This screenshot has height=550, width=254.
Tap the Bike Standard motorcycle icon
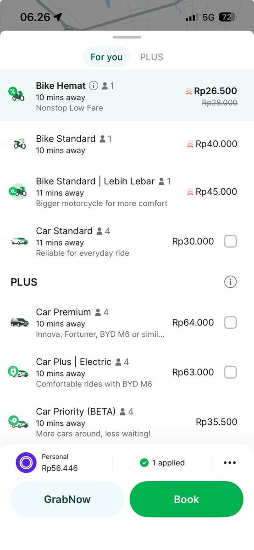pyautogui.click(x=19, y=144)
